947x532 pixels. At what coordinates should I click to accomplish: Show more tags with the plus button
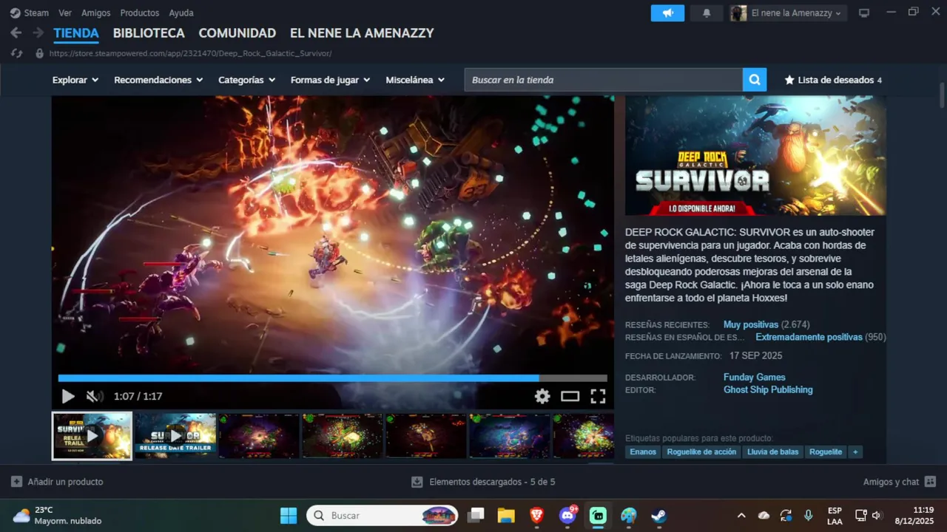(855, 451)
